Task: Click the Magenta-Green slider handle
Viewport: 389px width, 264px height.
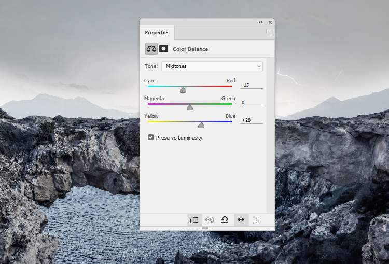Action: (190, 108)
